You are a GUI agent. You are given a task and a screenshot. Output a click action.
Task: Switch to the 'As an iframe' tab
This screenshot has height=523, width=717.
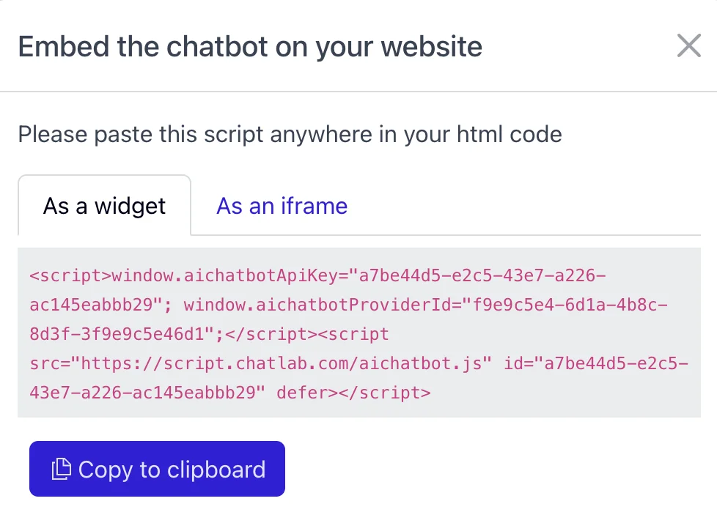click(x=282, y=206)
